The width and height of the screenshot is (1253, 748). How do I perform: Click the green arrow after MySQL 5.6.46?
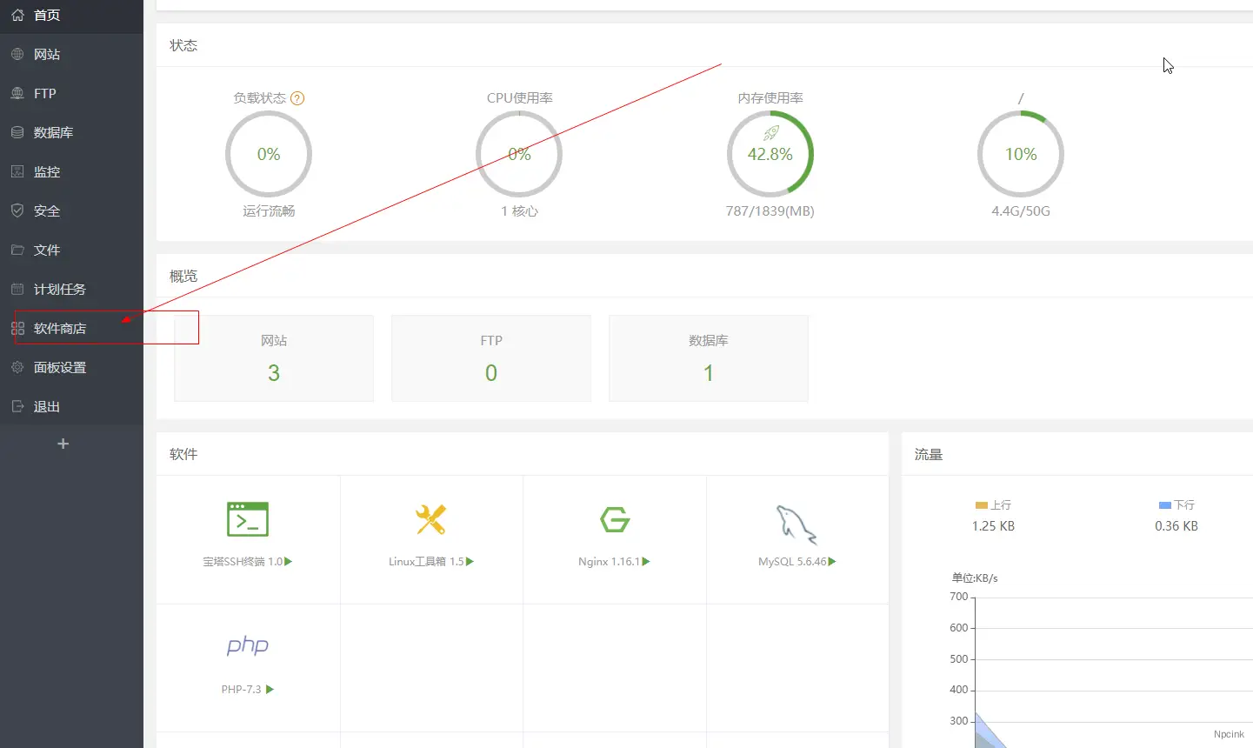pos(832,562)
